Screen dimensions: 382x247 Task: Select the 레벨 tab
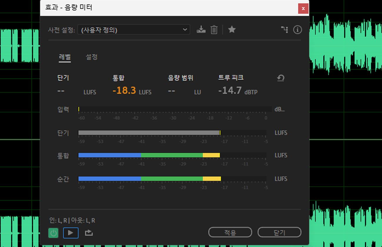pyautogui.click(x=65, y=57)
